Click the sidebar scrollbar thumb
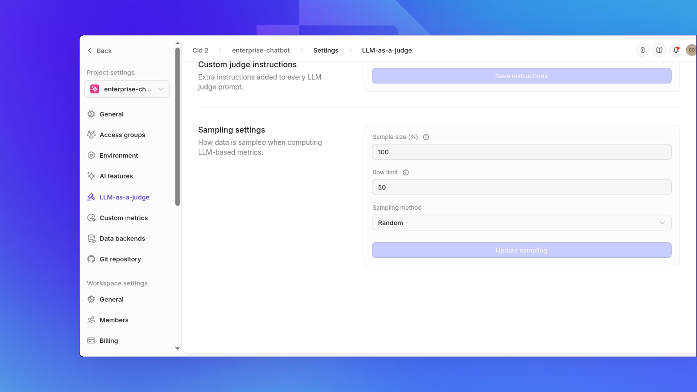The height and width of the screenshot is (392, 697). pos(177,127)
